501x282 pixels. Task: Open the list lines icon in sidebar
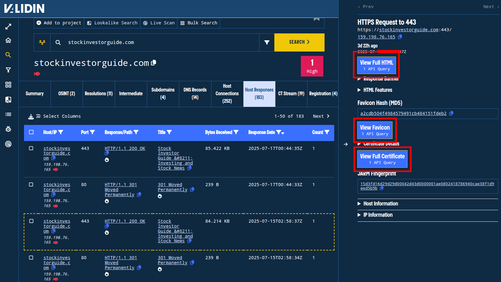pos(8,114)
